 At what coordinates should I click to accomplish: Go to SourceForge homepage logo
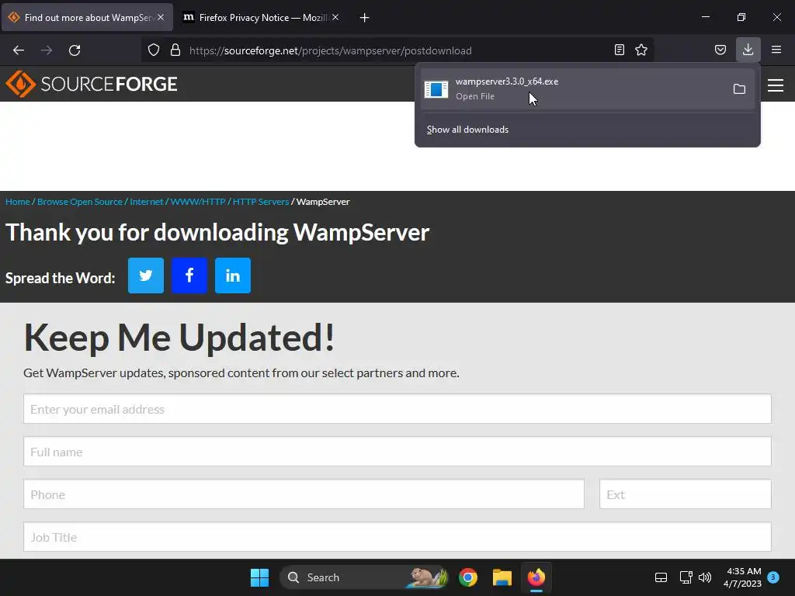[x=92, y=84]
